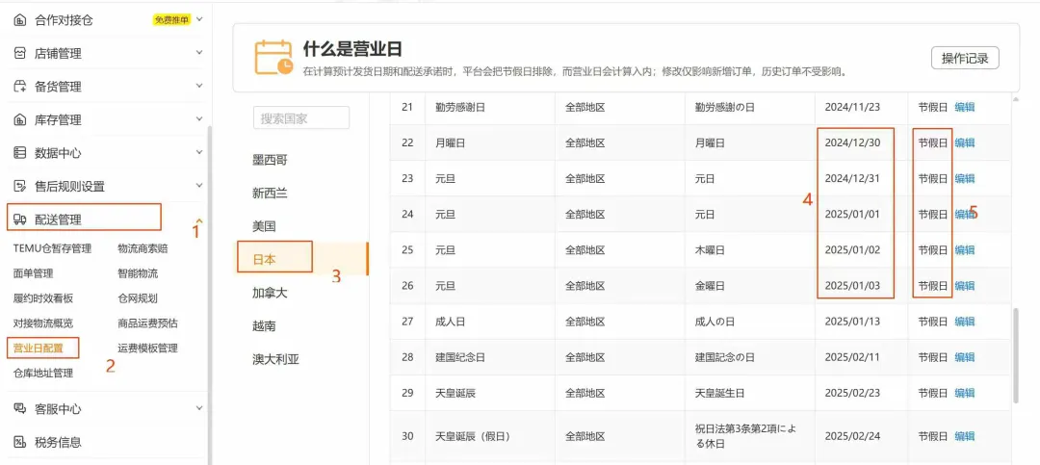Image resolution: width=1040 pixels, height=465 pixels.
Task: Open 仓网规划 submenu item
Action: point(138,298)
